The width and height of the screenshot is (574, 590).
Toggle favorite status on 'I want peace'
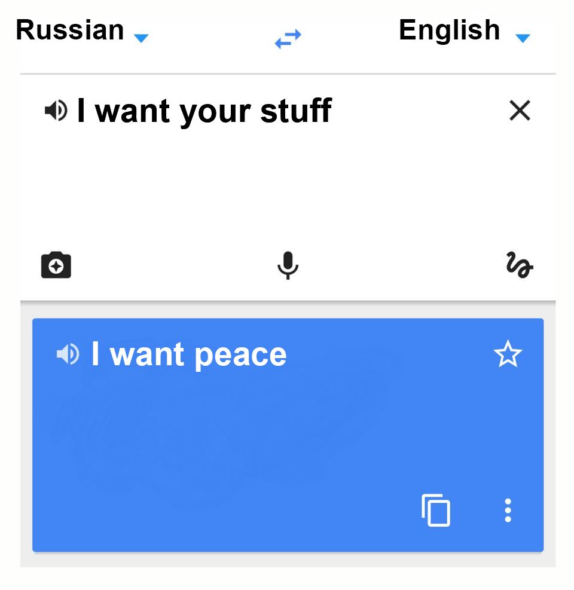pos(508,354)
